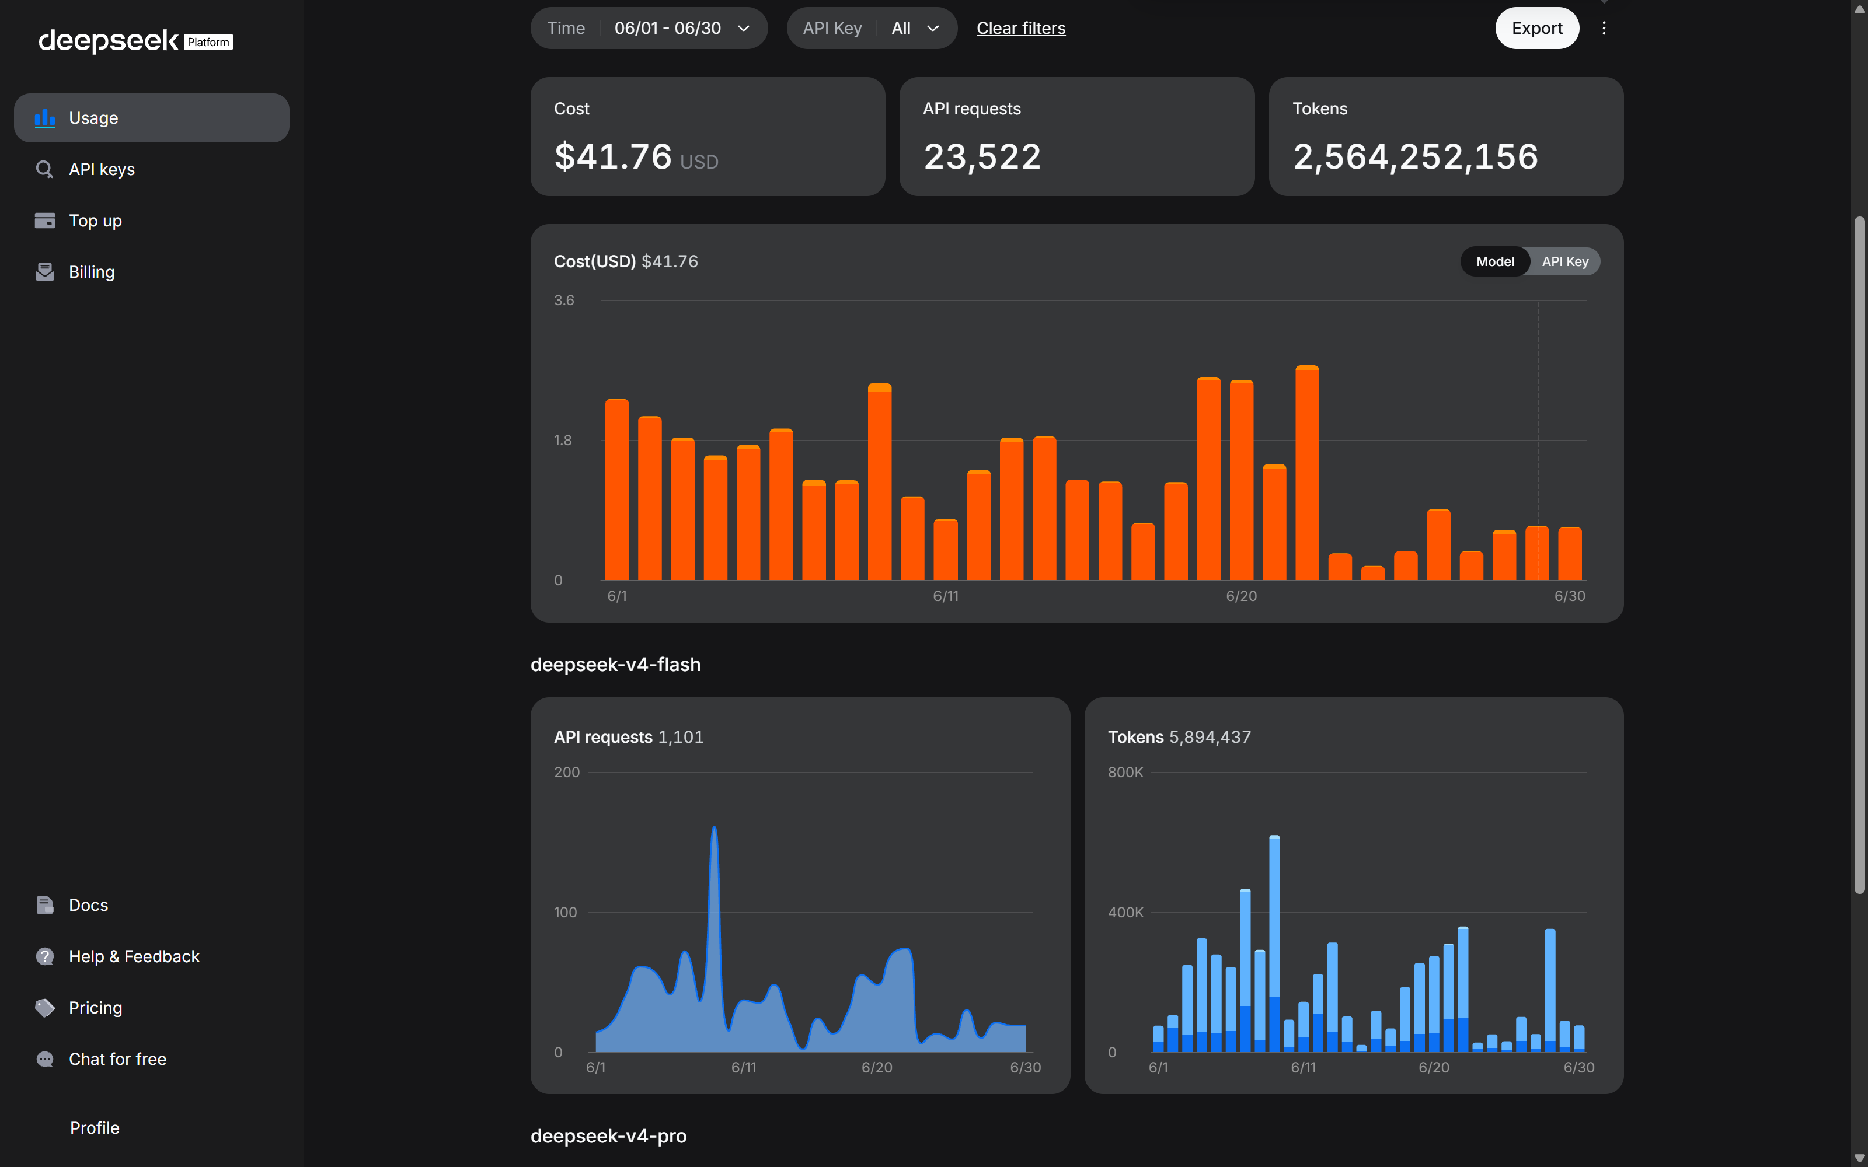Click the first cost bar for 6/1

click(x=617, y=490)
